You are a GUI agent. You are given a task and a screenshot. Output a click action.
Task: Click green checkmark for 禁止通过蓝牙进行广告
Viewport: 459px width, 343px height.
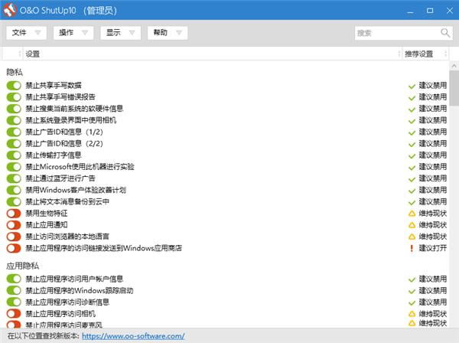click(412, 179)
